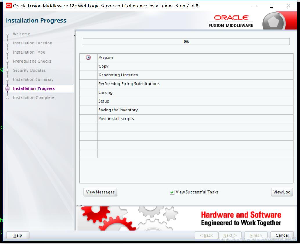Collapse the banner pane splitter arrows
The image size is (300, 244).
[79, 206]
